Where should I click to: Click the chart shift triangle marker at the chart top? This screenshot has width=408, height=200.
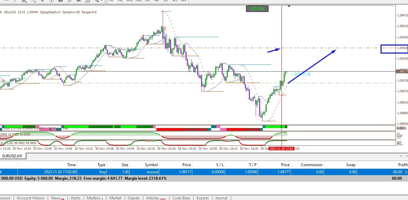click(289, 6)
